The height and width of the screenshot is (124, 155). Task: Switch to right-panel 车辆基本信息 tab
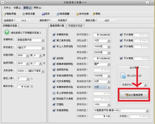(75, 26)
